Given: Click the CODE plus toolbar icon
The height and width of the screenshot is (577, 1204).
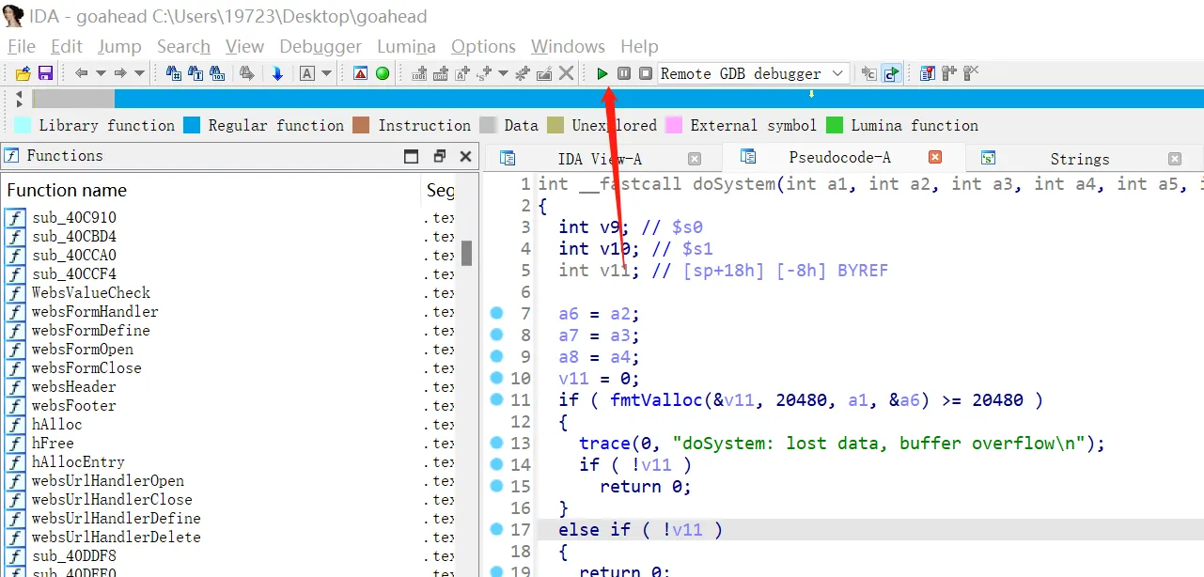Looking at the screenshot, I should tap(419, 73).
